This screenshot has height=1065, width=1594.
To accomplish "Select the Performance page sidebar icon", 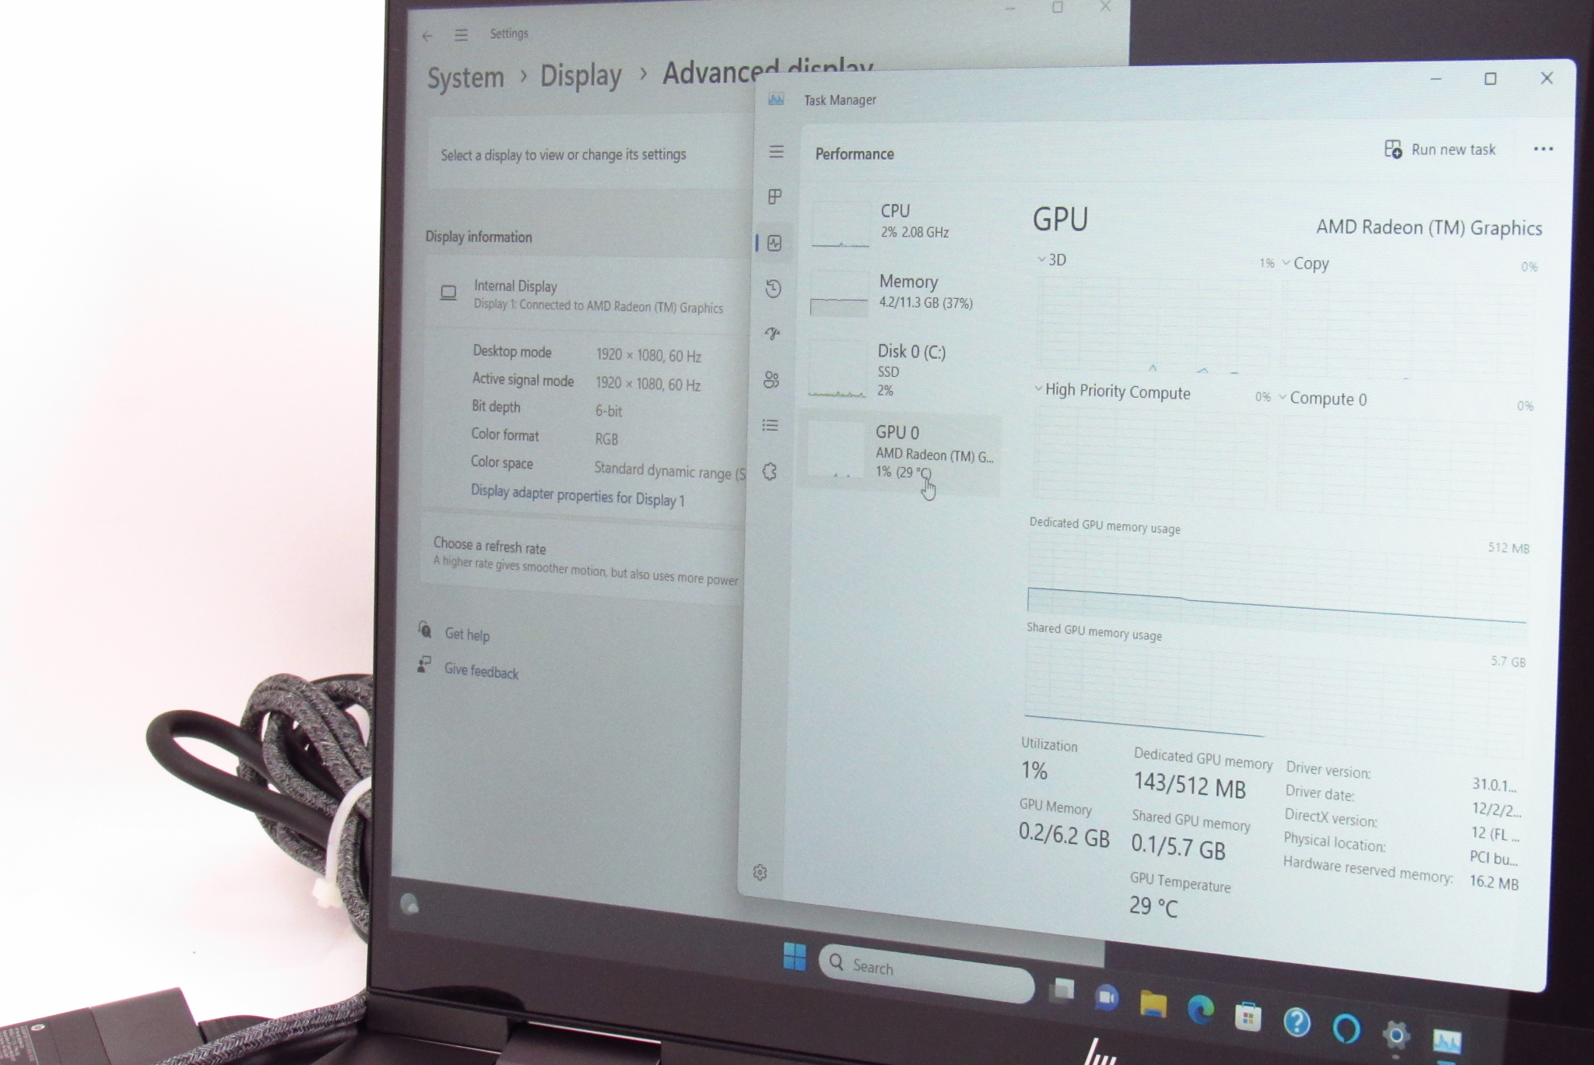I will 774,244.
